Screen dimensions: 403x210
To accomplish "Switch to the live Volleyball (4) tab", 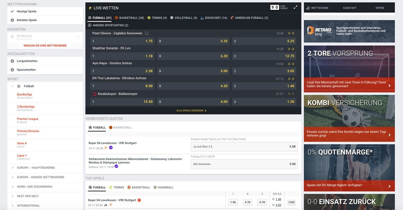I will (x=184, y=18).
